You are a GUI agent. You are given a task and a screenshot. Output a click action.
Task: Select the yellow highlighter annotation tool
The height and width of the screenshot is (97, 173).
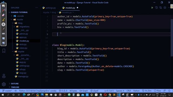(3, 20)
